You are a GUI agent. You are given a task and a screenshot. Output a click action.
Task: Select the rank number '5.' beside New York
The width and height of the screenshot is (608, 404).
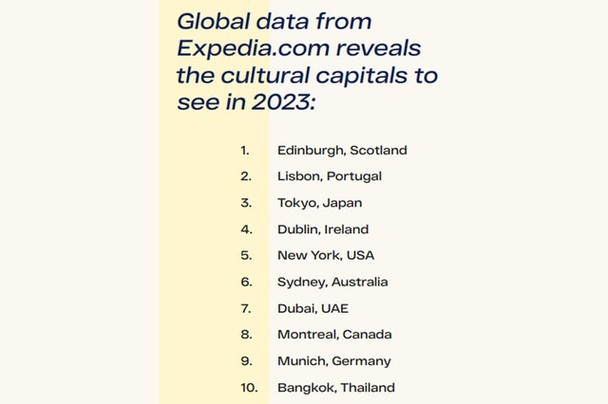245,255
